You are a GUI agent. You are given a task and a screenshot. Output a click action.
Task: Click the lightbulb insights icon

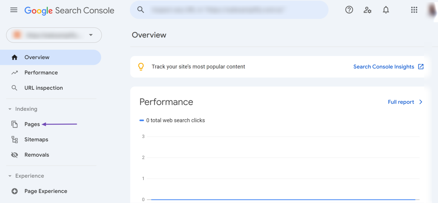coord(141,67)
